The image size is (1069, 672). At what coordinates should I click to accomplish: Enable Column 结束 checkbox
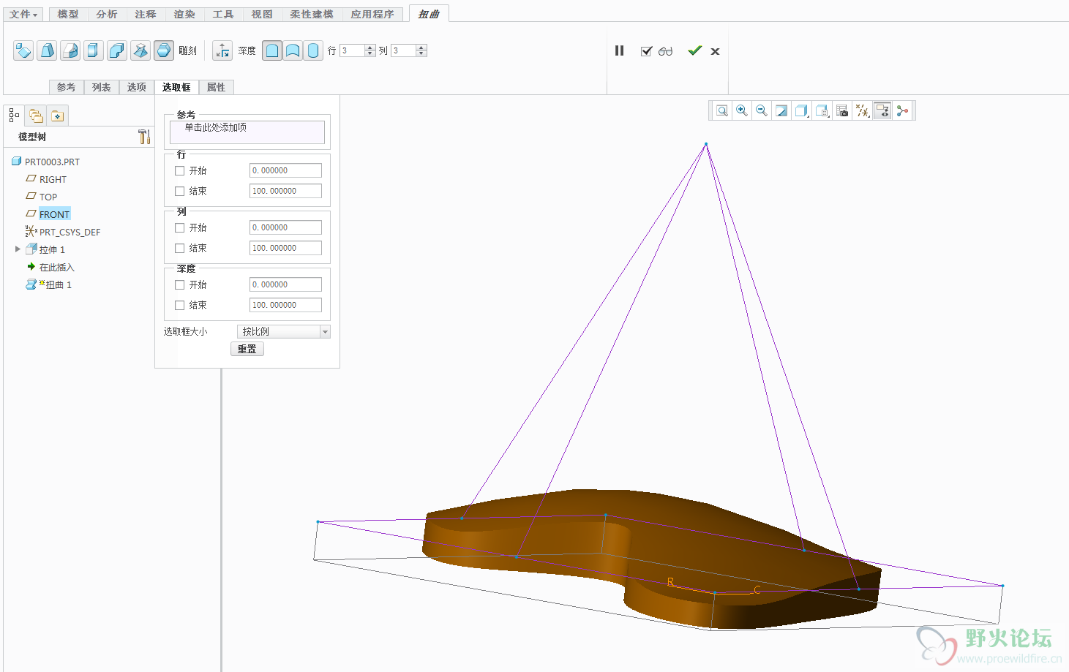179,248
